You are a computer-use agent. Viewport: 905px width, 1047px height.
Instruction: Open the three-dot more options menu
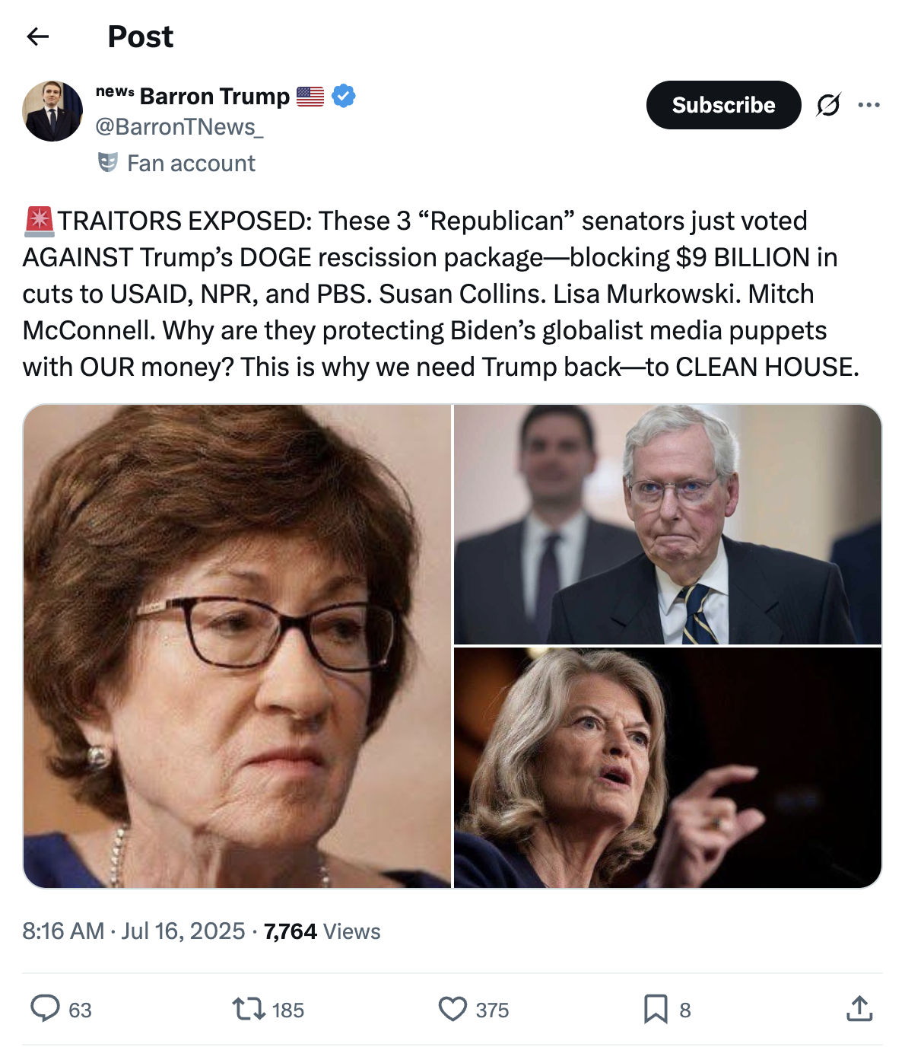coord(868,105)
